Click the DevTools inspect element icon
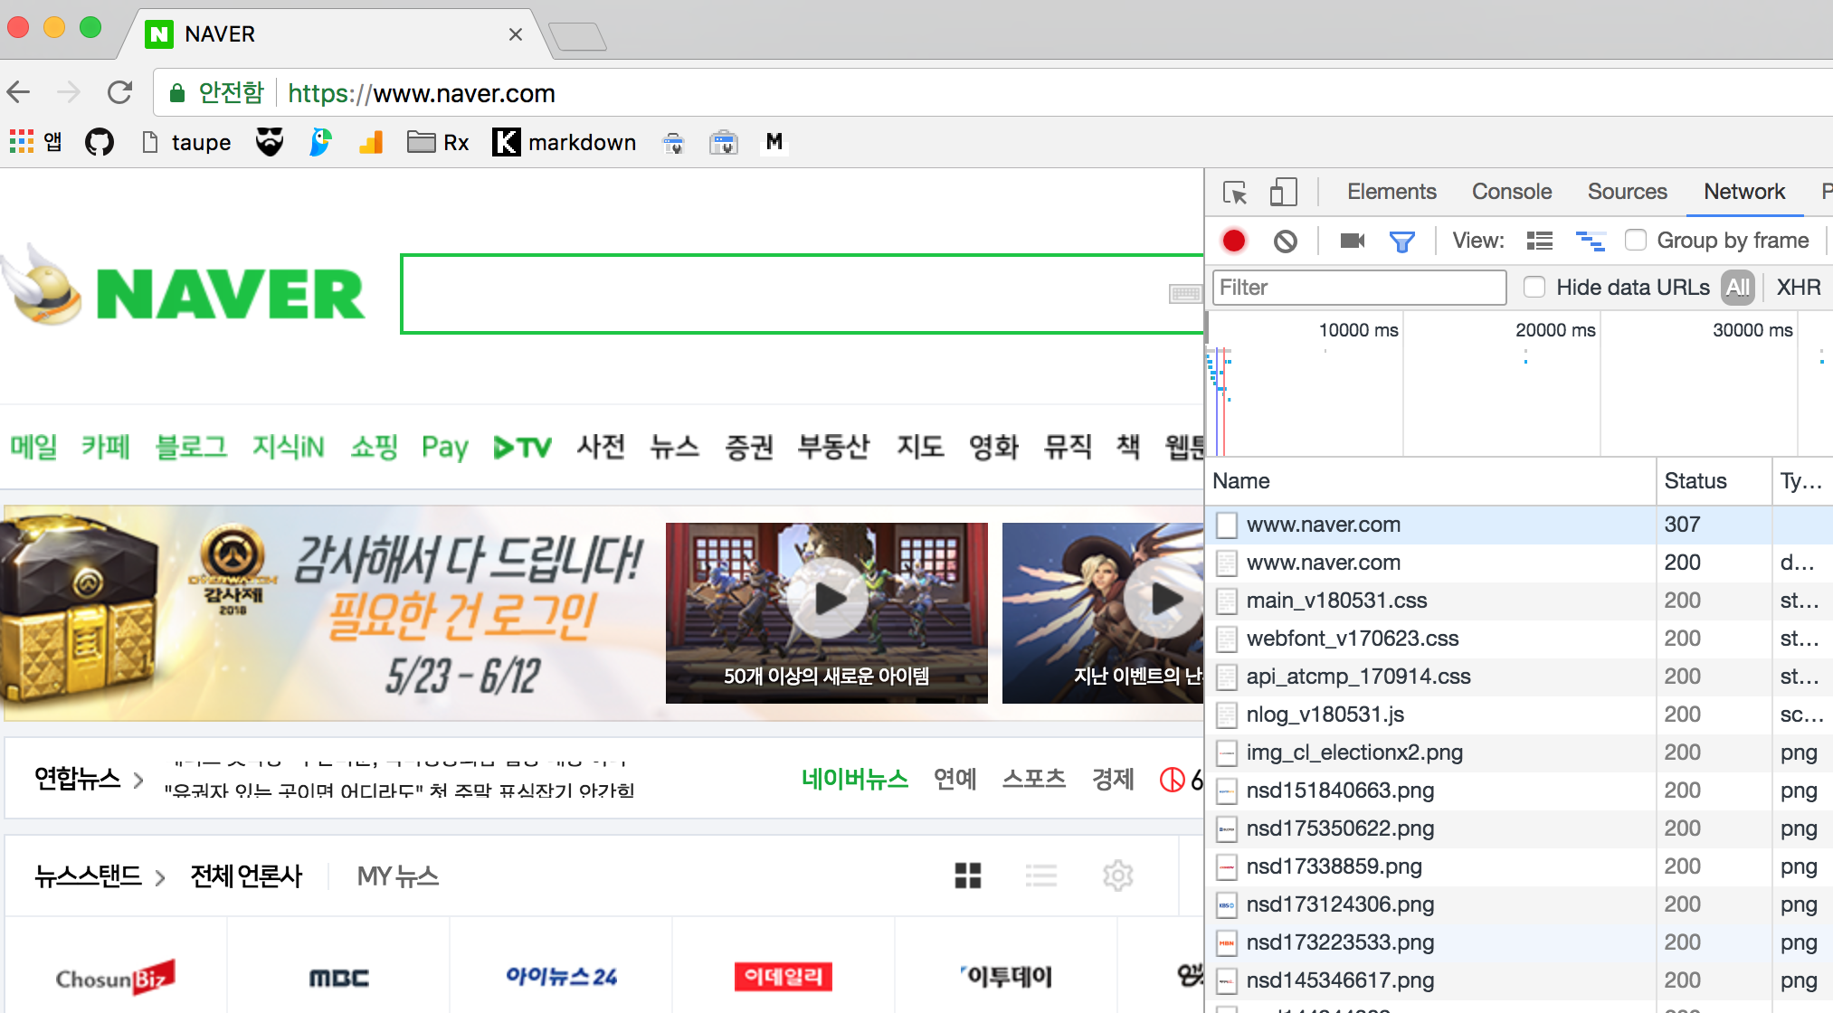 1235,193
